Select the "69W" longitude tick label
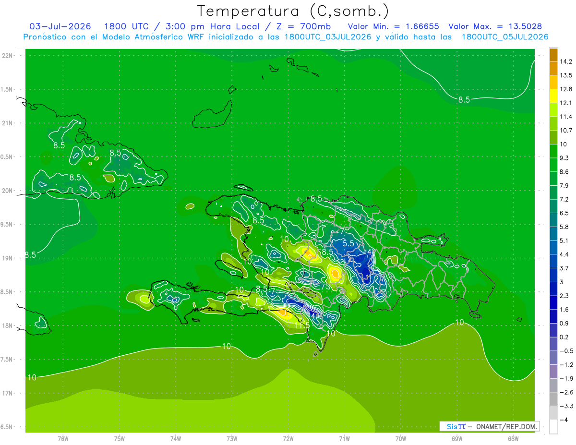The image size is (576, 445). [457, 439]
